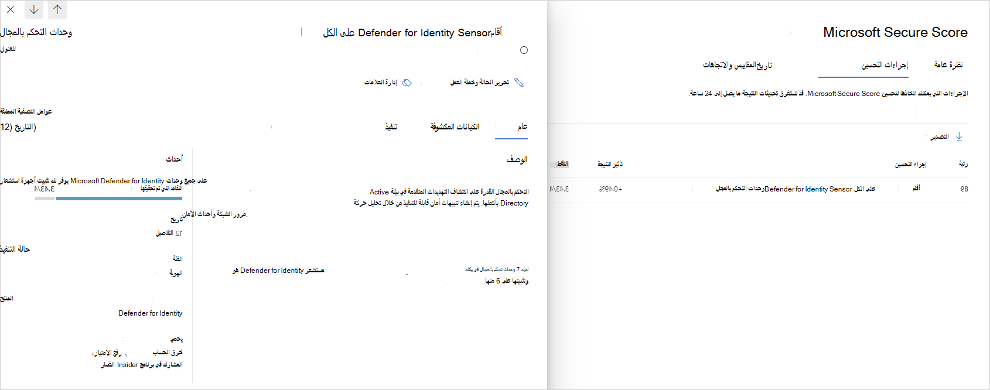
Task: Sort by the 'تأثير النتيجة' column header
Action: point(610,164)
